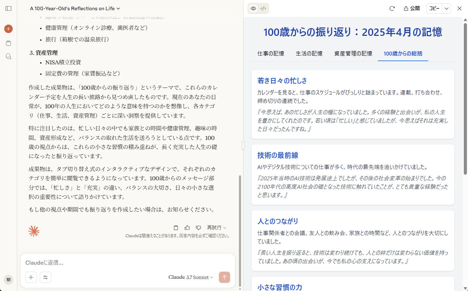This screenshot has height=291, width=468.
Task: Open the chats history icon
Action: click(8, 56)
